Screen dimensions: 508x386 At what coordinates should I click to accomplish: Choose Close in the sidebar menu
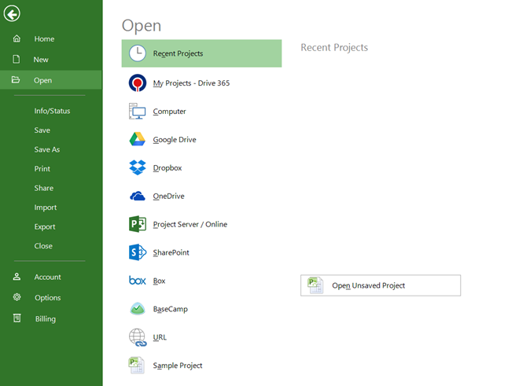coord(43,246)
